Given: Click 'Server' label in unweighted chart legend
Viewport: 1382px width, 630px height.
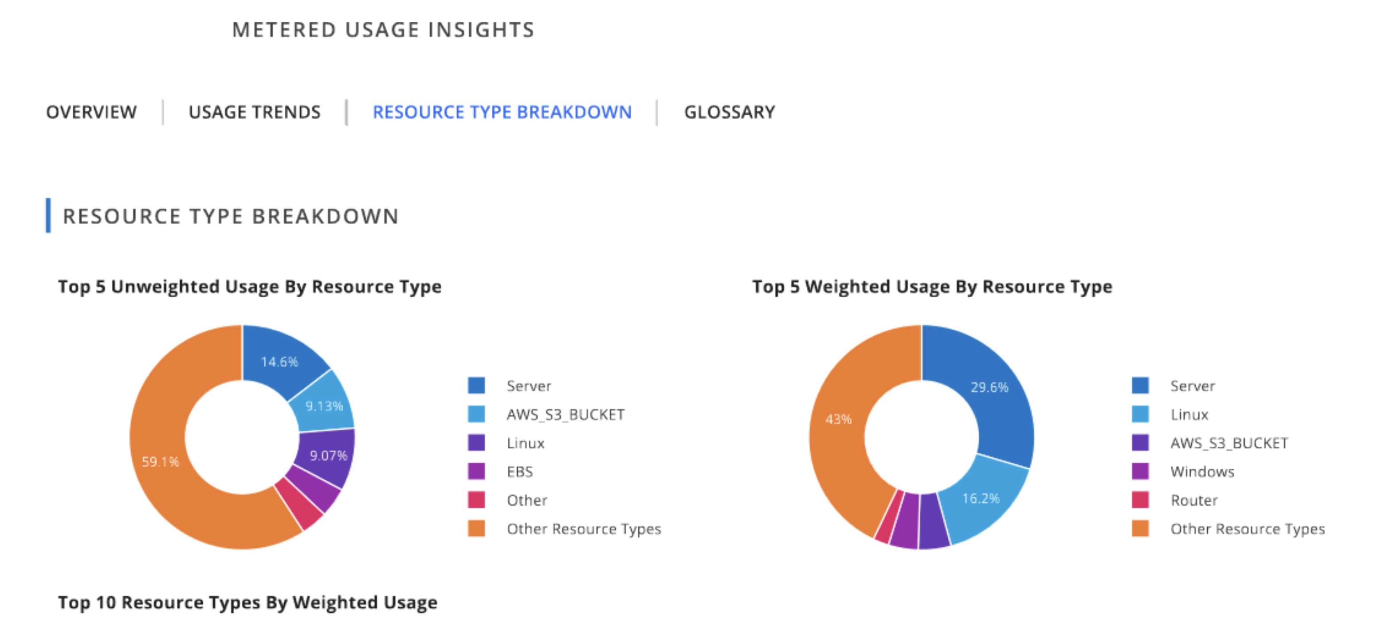Looking at the screenshot, I should point(529,386).
